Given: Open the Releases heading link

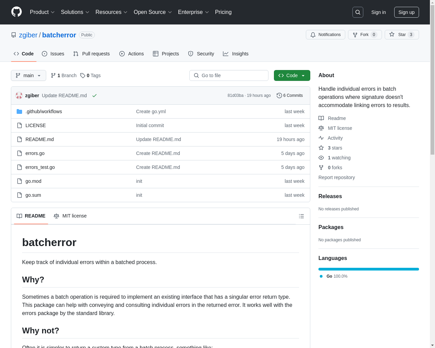Looking at the screenshot, I should coord(330,196).
